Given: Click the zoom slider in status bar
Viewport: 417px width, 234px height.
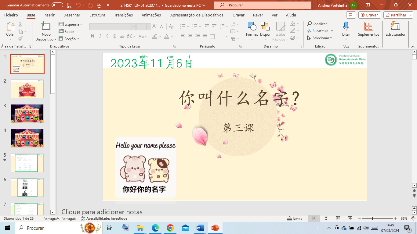Looking at the screenshot, I should click(372, 218).
